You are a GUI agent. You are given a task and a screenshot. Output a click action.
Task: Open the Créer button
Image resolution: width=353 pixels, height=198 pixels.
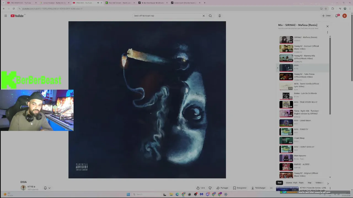coord(326,16)
